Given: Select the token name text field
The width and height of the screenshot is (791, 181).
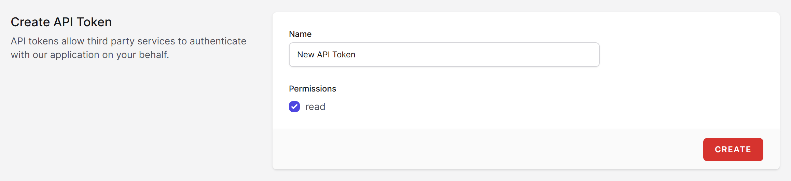Looking at the screenshot, I should 444,55.
